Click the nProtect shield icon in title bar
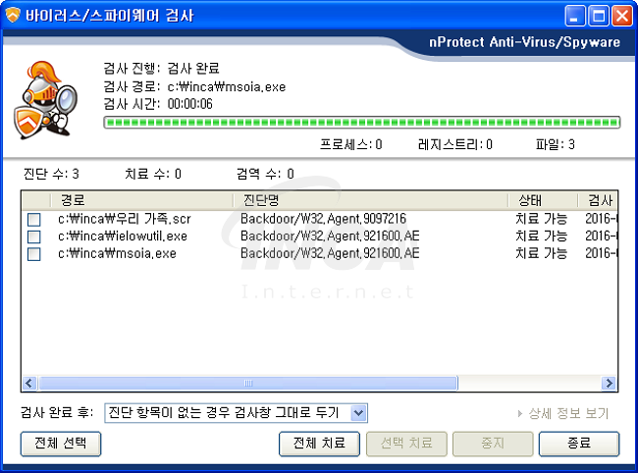The height and width of the screenshot is (473, 638). coord(13,16)
